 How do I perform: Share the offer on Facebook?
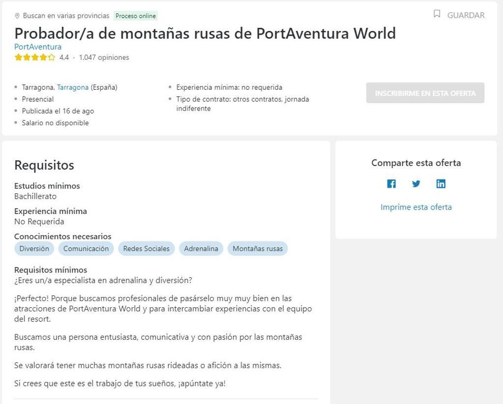point(391,183)
